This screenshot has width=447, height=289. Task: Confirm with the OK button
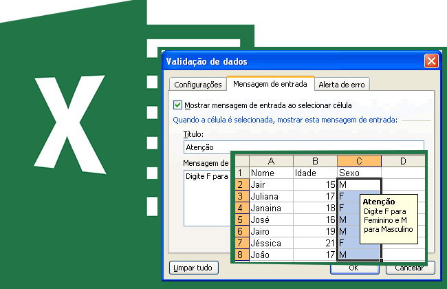(x=354, y=268)
